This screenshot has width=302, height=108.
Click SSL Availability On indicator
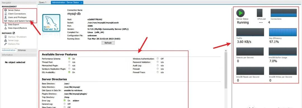(69, 72)
